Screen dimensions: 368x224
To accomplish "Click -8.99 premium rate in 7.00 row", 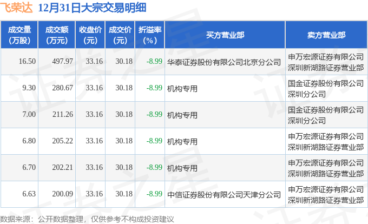I will click(x=154, y=115).
